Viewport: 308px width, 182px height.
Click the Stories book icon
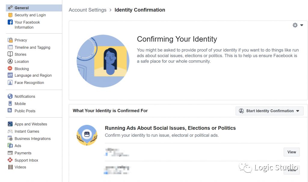click(x=10, y=54)
